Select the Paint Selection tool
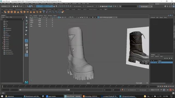Image resolution: width=175 pixels, height=98 pixels. pyautogui.click(x=27, y=24)
